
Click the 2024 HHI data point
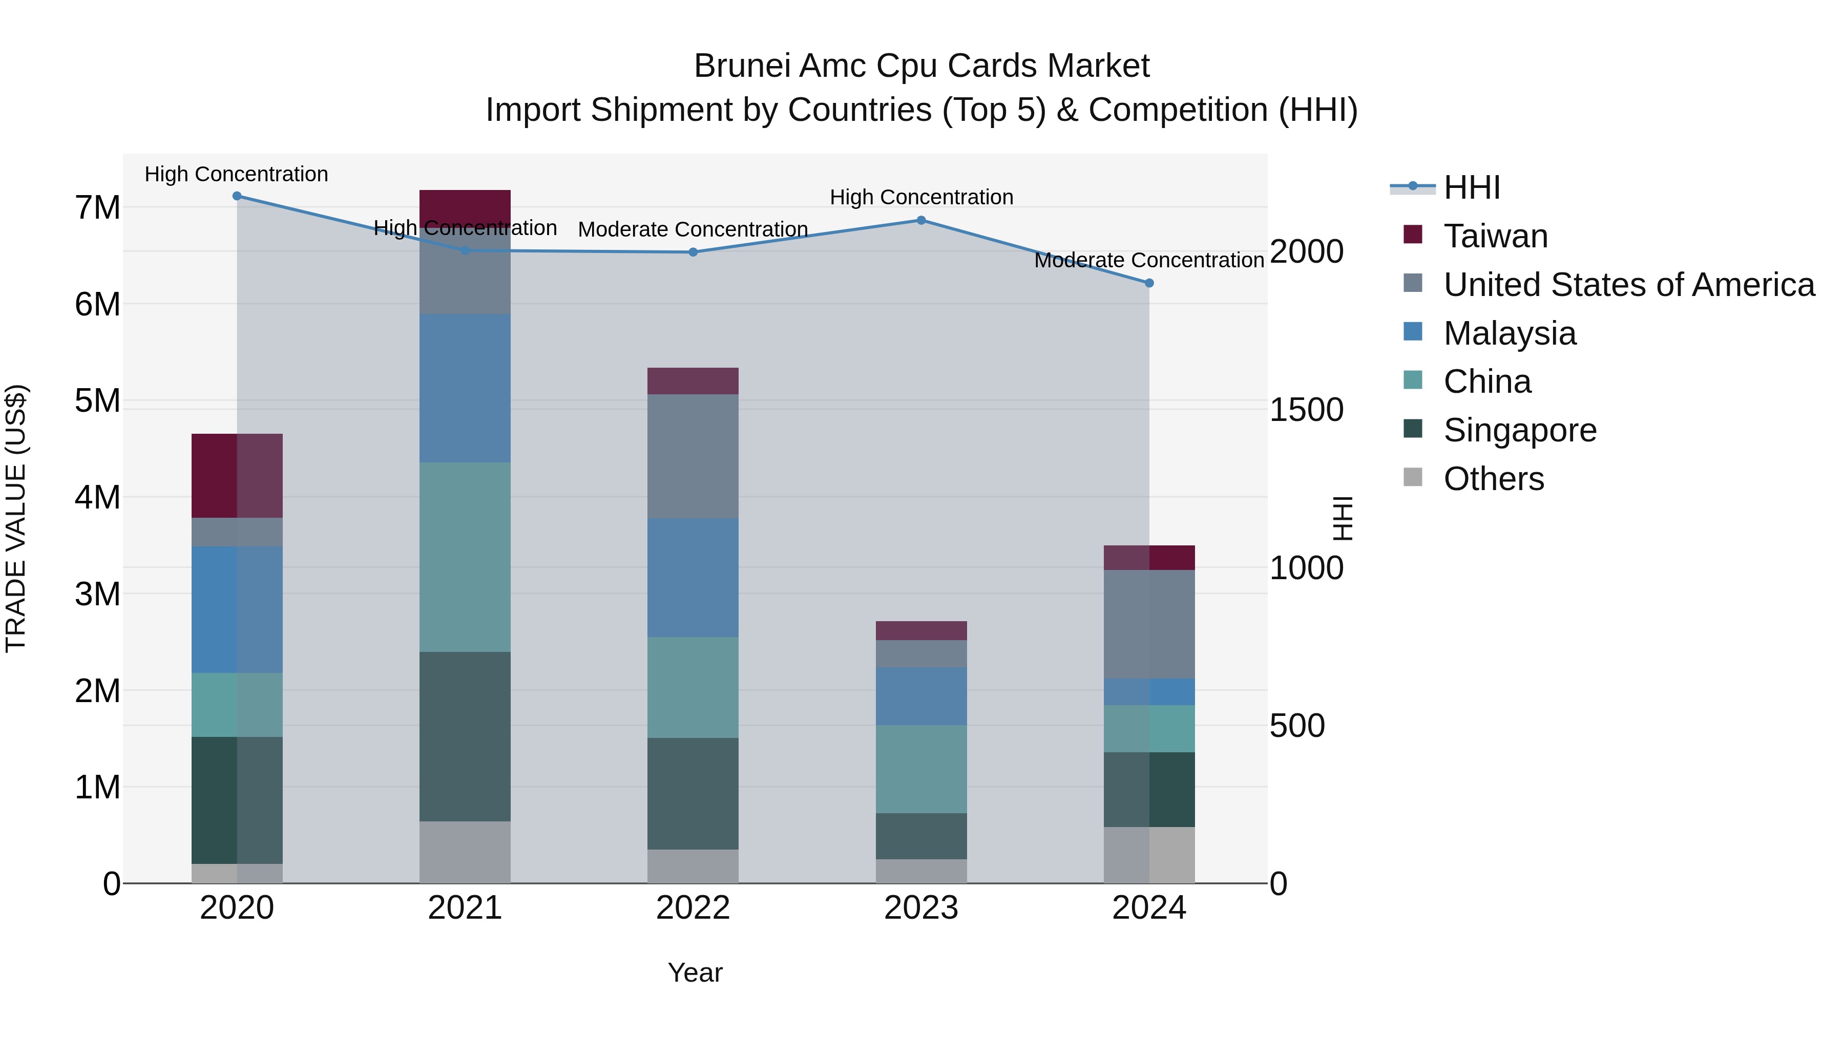pyautogui.click(x=1149, y=283)
